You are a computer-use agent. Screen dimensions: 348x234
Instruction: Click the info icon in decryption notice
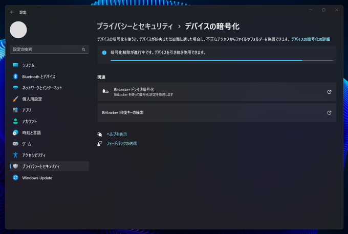tap(104, 53)
